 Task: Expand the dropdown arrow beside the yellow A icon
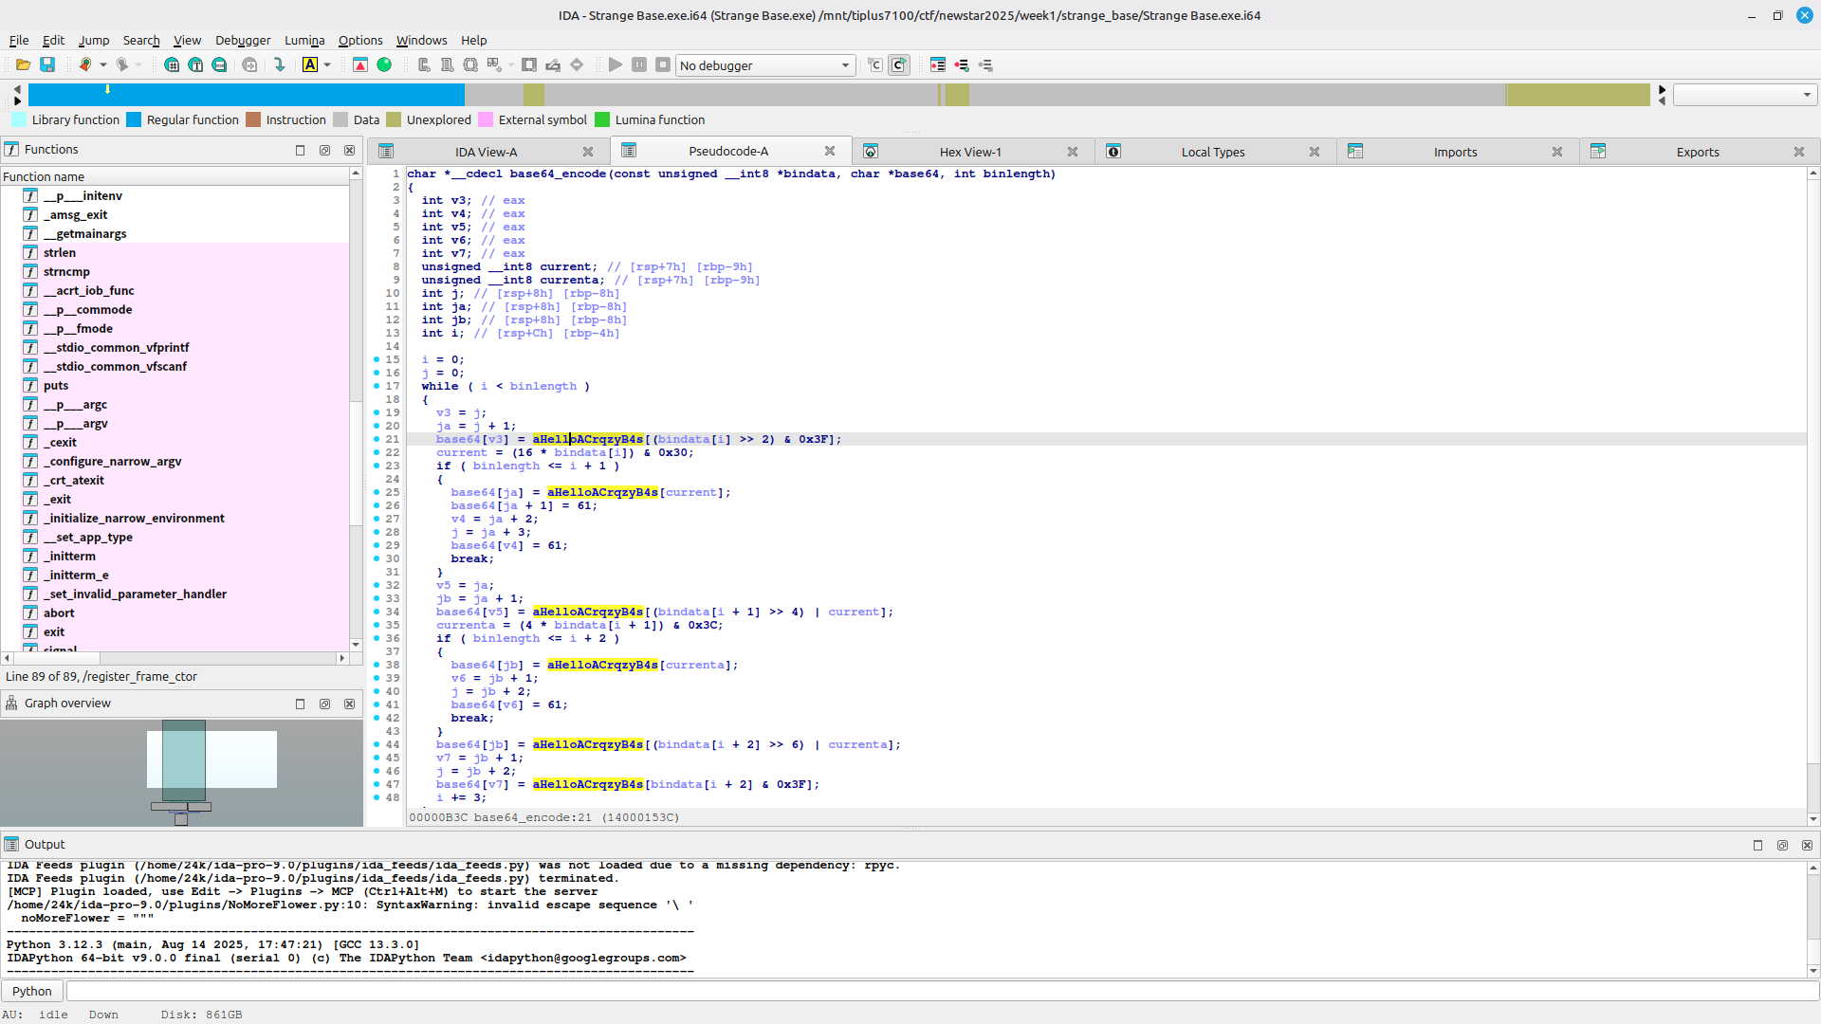(327, 64)
